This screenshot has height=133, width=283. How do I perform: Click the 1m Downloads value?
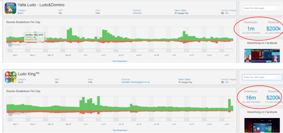(x=251, y=29)
